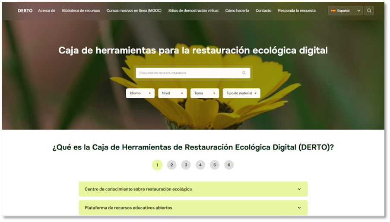
Task: Click the Responda la encuesta link
Action: pyautogui.click(x=297, y=11)
